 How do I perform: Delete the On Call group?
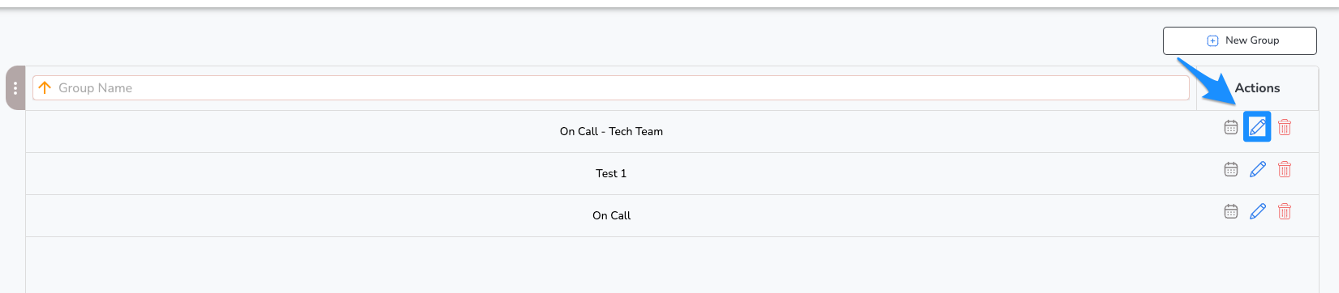tap(1285, 211)
